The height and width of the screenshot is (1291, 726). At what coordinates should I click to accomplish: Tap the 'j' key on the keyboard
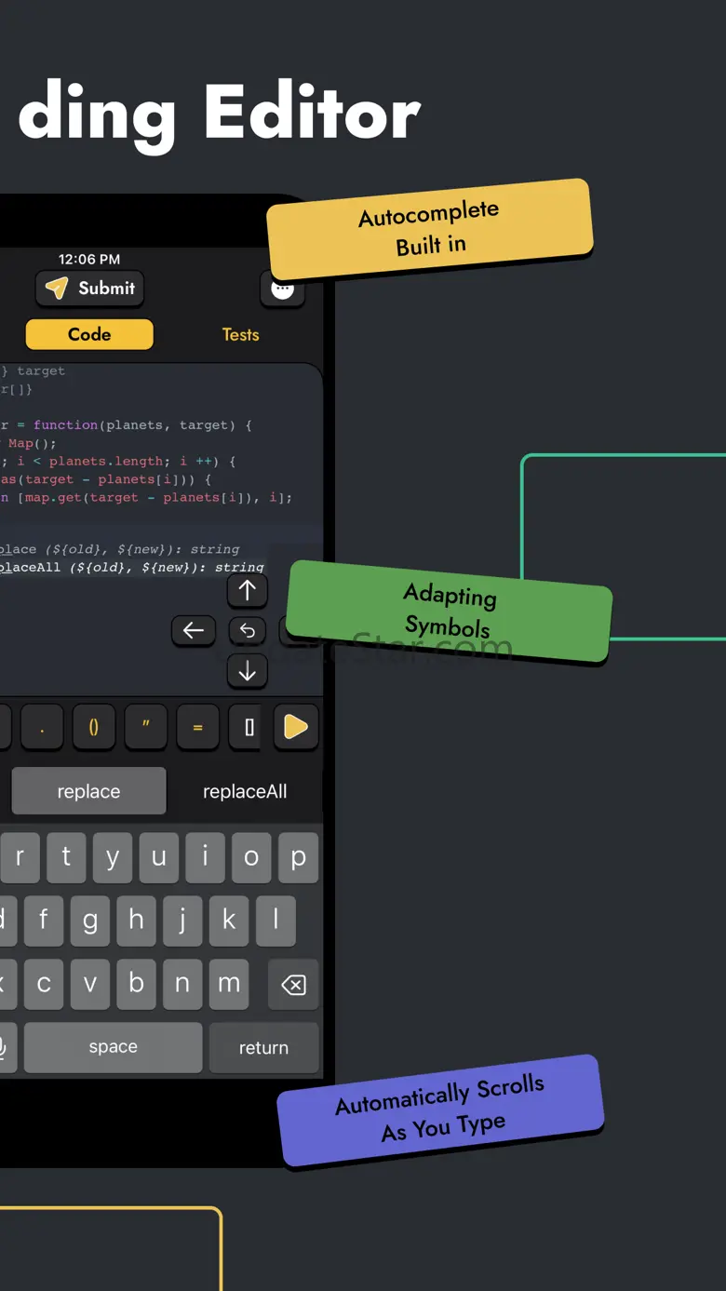click(182, 921)
